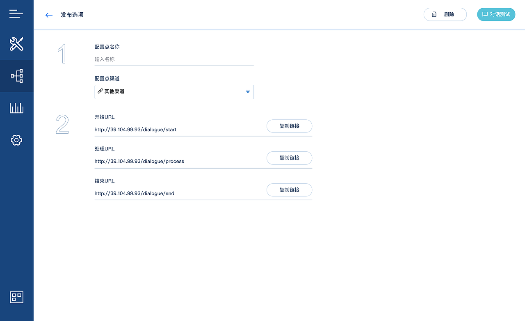Click the dashboard grid icon at sidebar bottom

(16, 297)
